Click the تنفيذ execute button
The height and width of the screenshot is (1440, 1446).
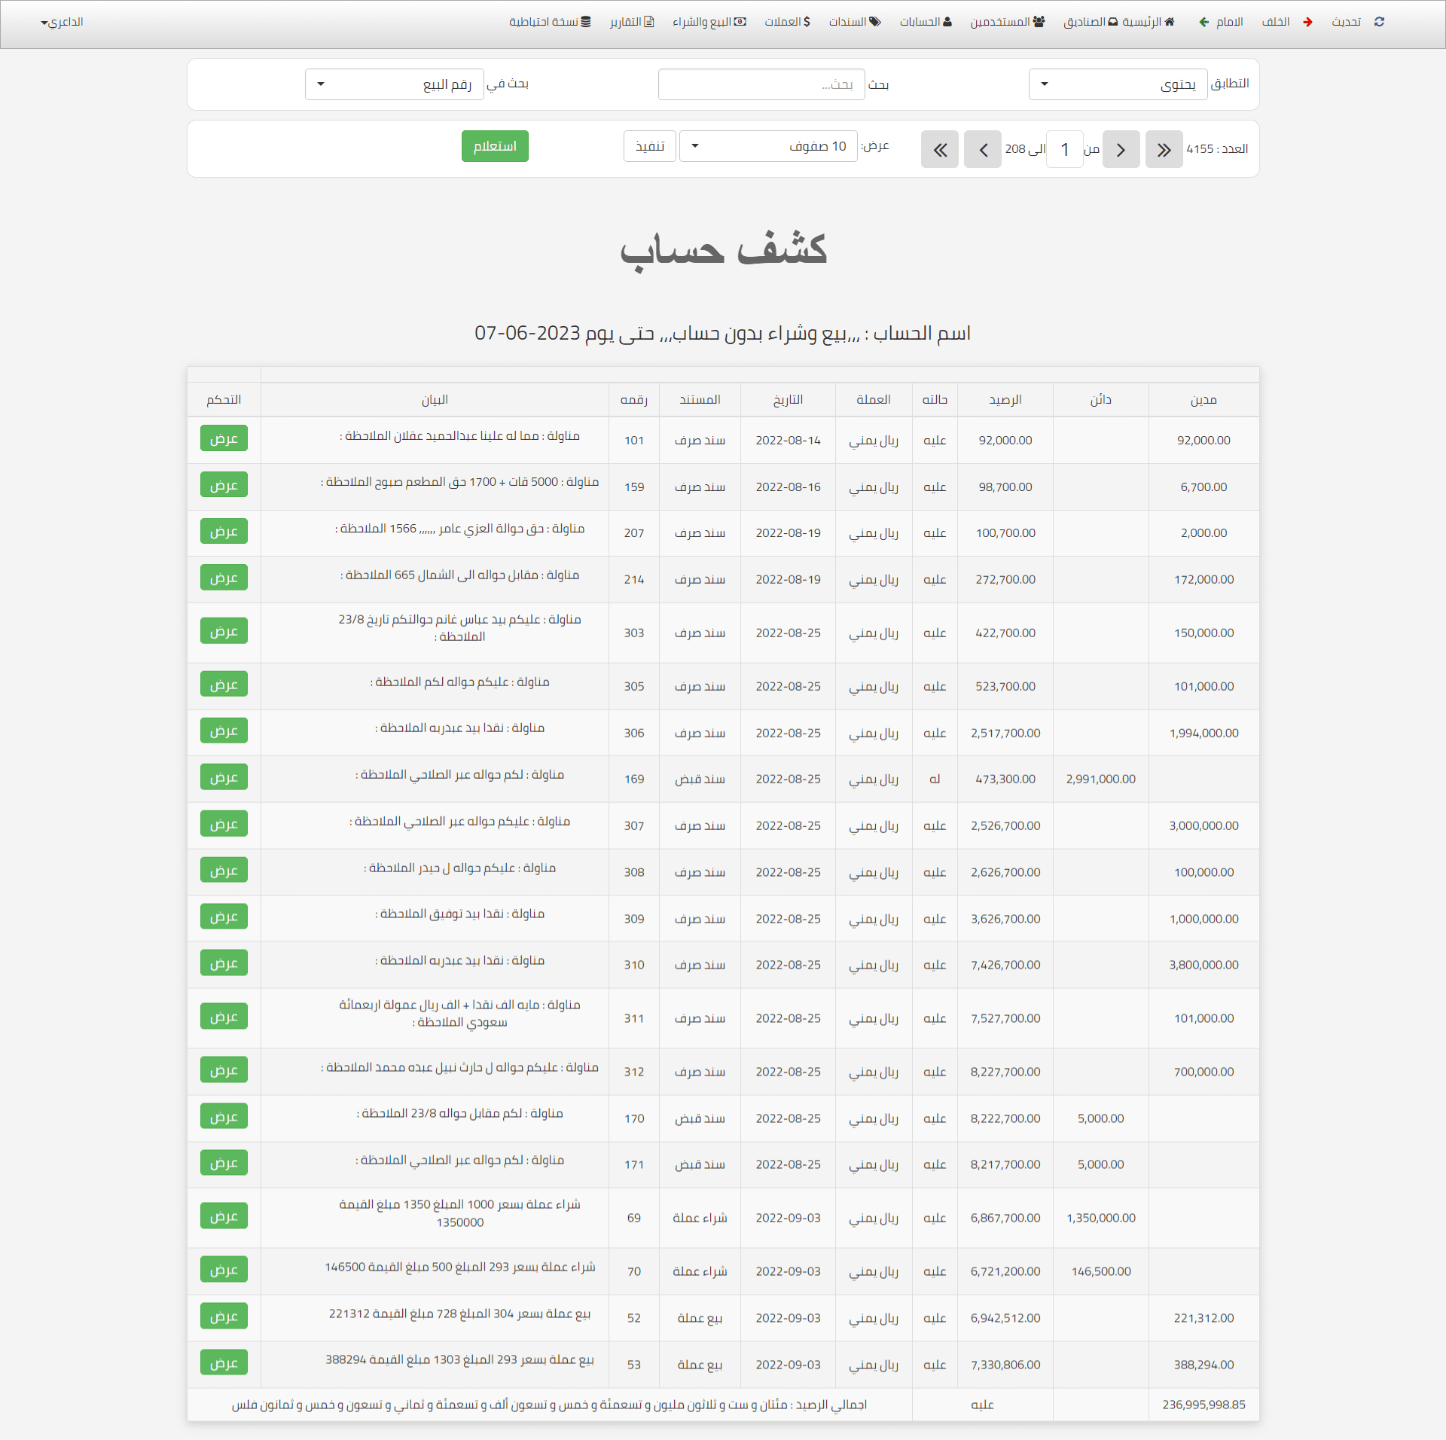[649, 146]
